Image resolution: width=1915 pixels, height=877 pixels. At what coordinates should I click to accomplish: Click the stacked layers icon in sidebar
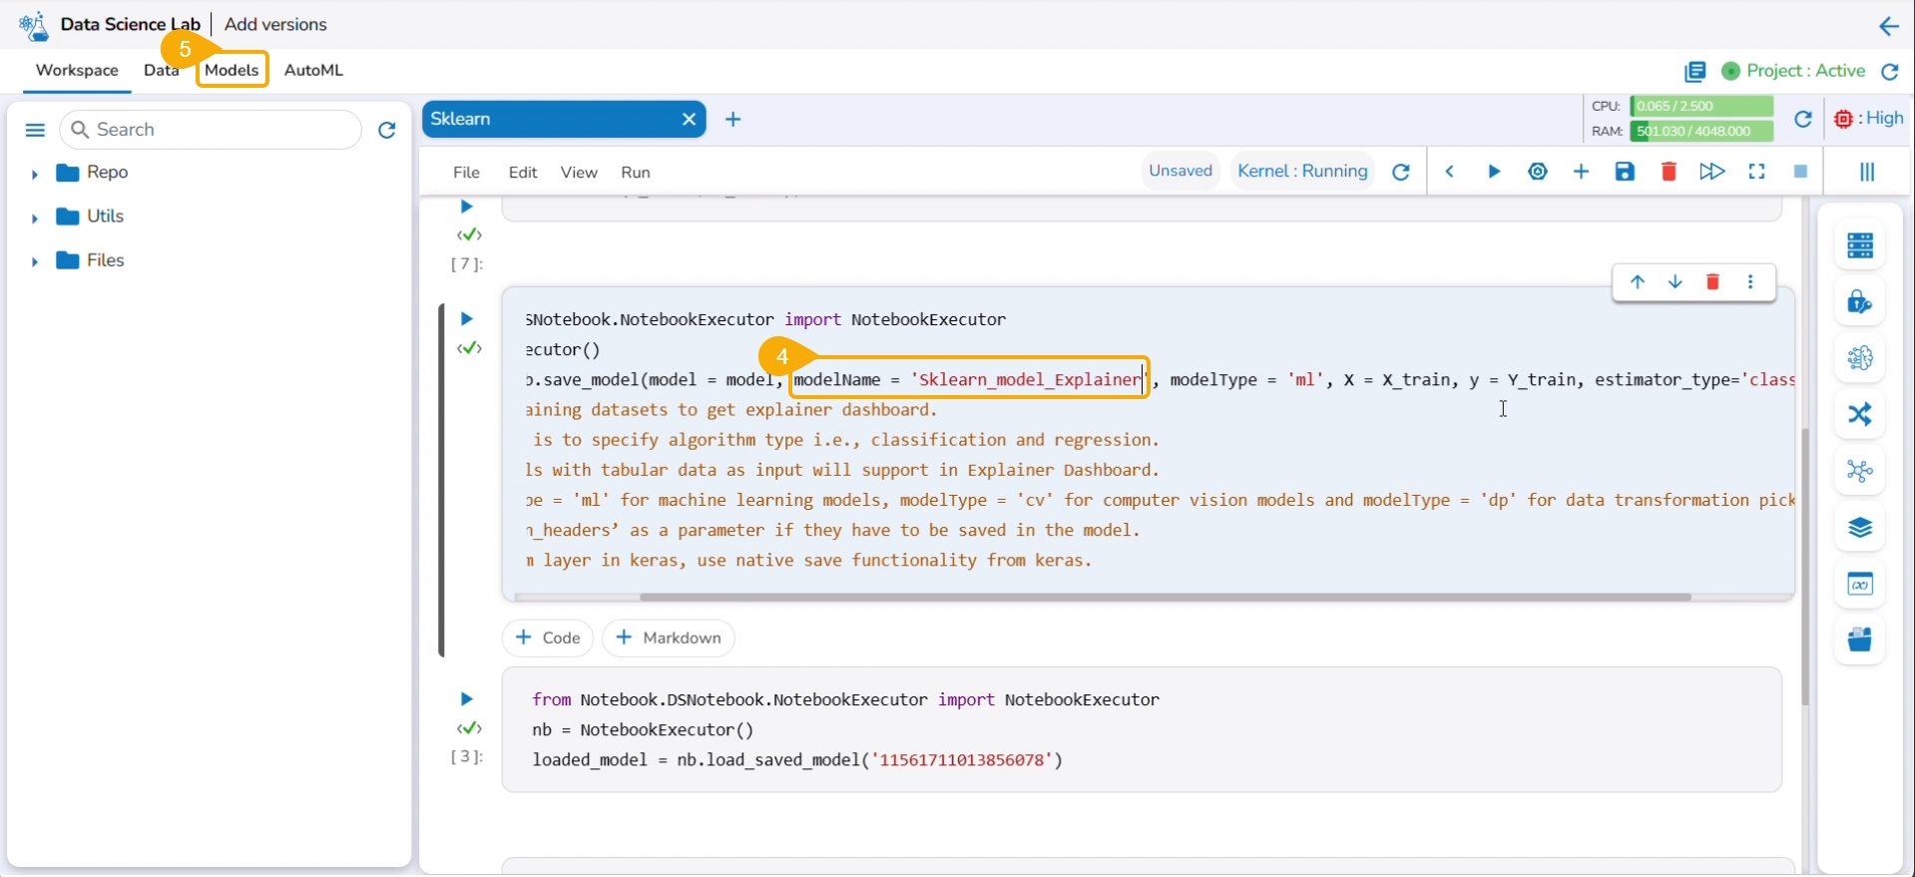(x=1859, y=528)
